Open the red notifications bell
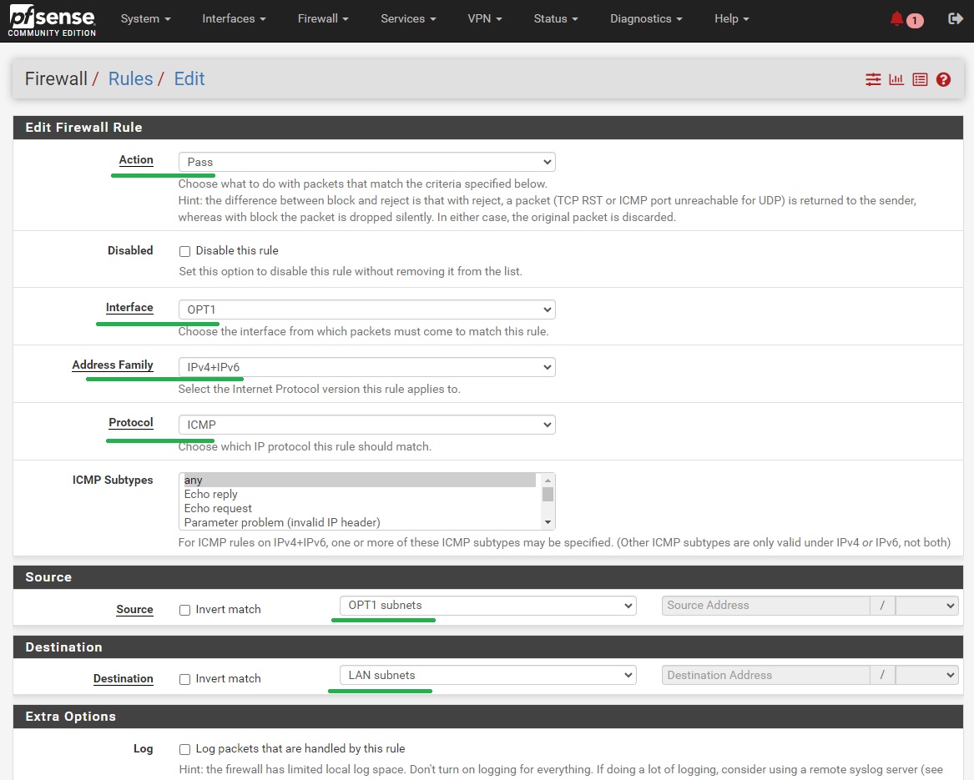Image resolution: width=974 pixels, height=780 pixels. (897, 18)
